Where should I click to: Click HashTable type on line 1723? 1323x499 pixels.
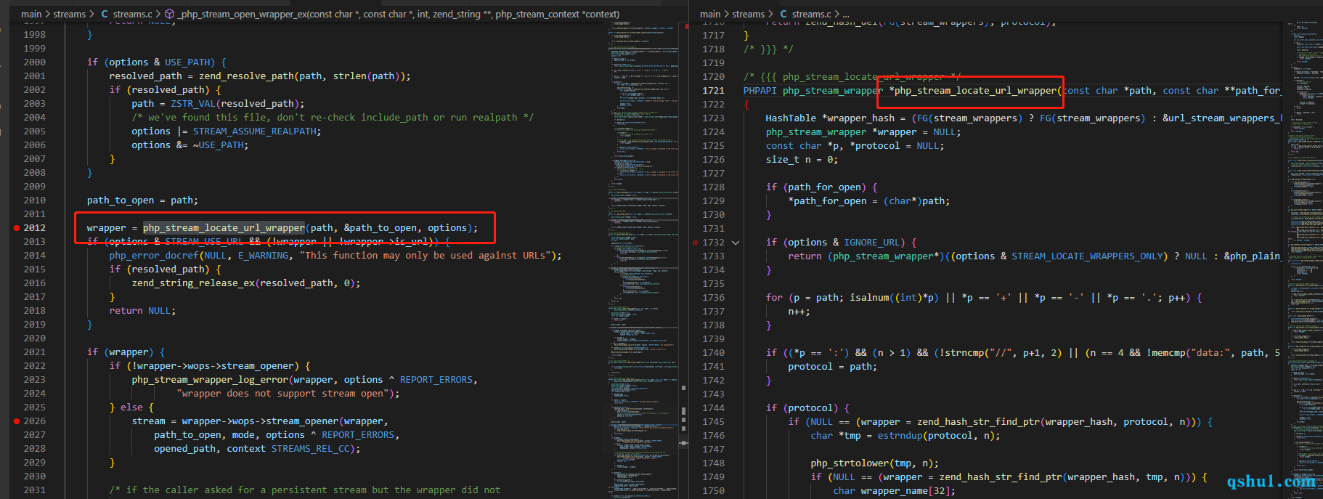pos(791,118)
